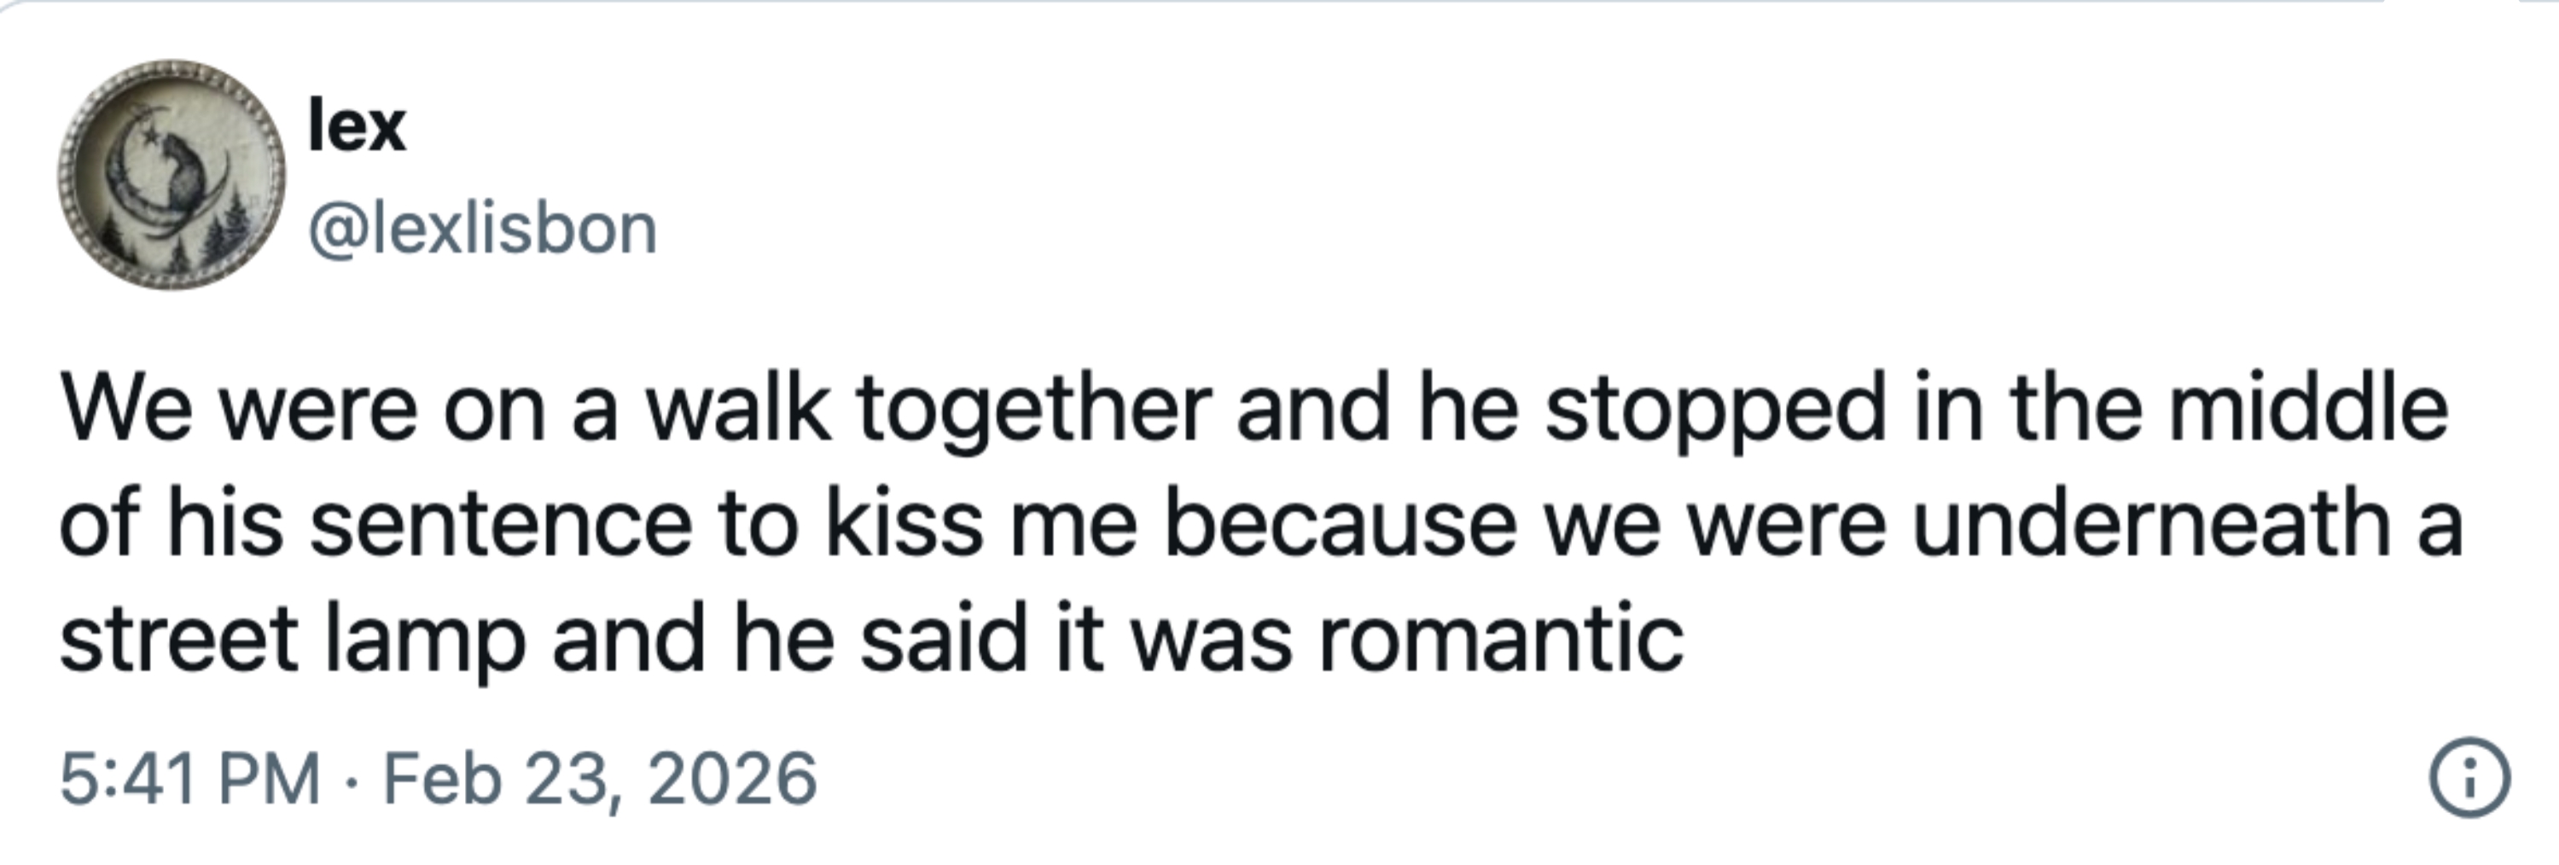
Task: Click the word "walk" in the tweet
Action: pos(738,409)
